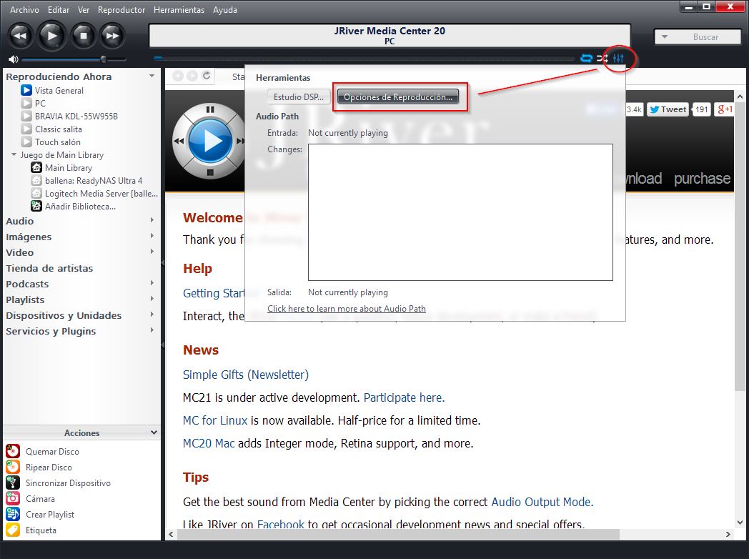
Task: Toggle the repeat loop icon
Action: pyautogui.click(x=587, y=58)
